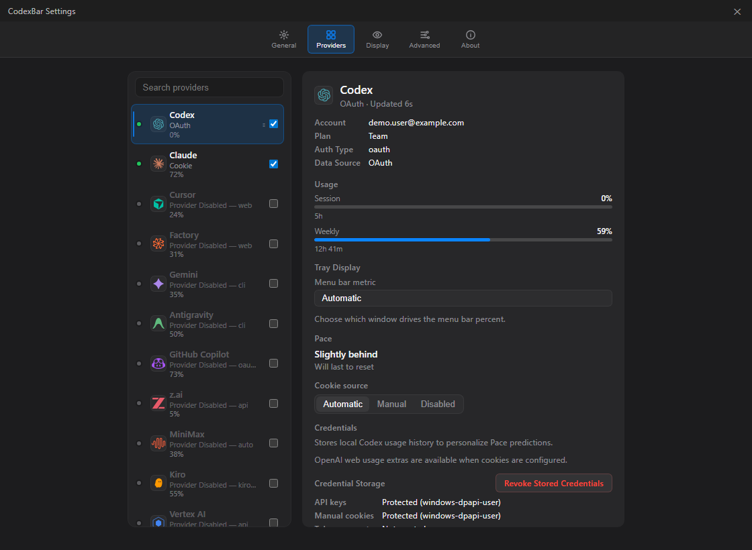Click the Gemini sparkle logo icon
Screen dimensions: 752x550
[x=158, y=284]
